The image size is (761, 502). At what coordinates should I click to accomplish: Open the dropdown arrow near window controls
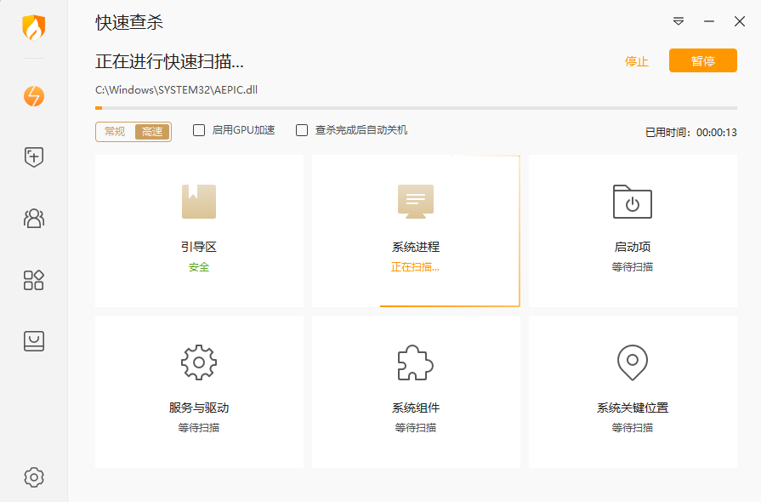point(678,21)
